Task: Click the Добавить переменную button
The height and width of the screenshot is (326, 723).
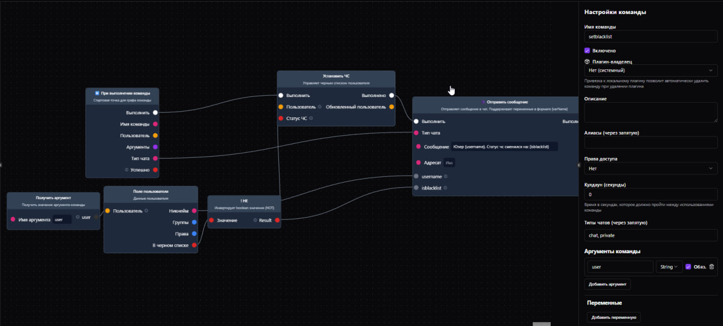Action: (614, 318)
